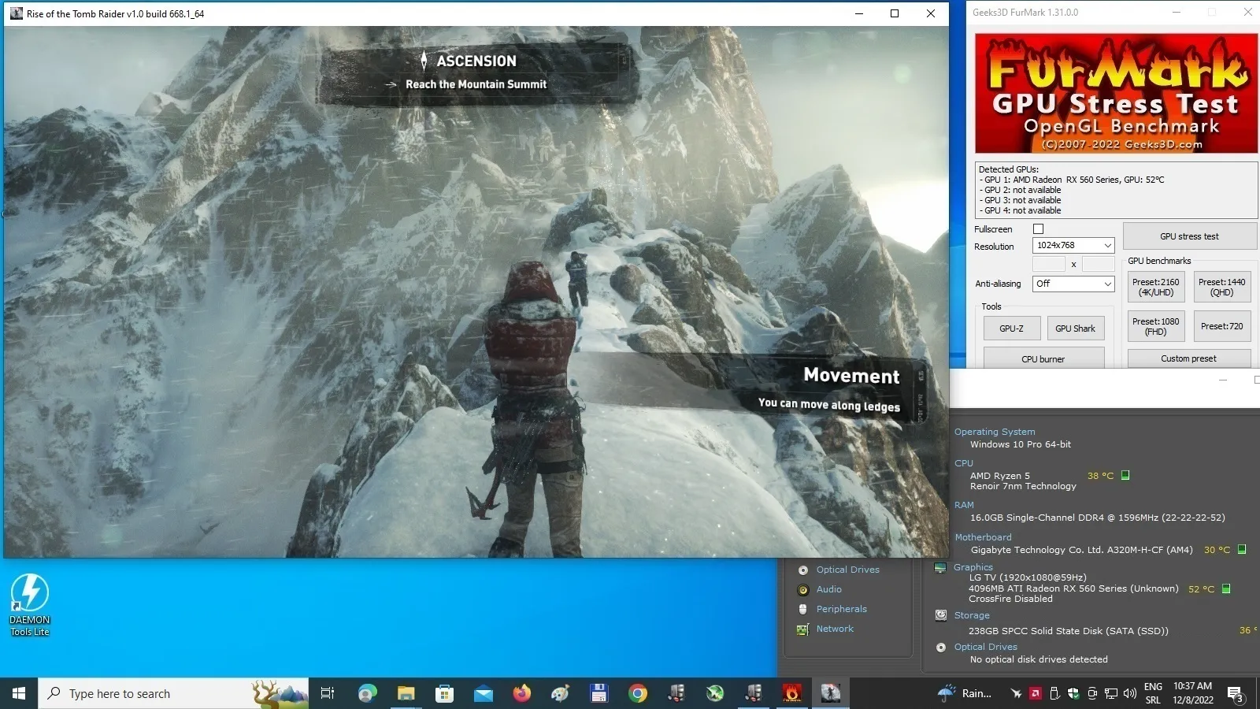
Task: Open the AMD Radeon tray icon
Action: point(1035,693)
